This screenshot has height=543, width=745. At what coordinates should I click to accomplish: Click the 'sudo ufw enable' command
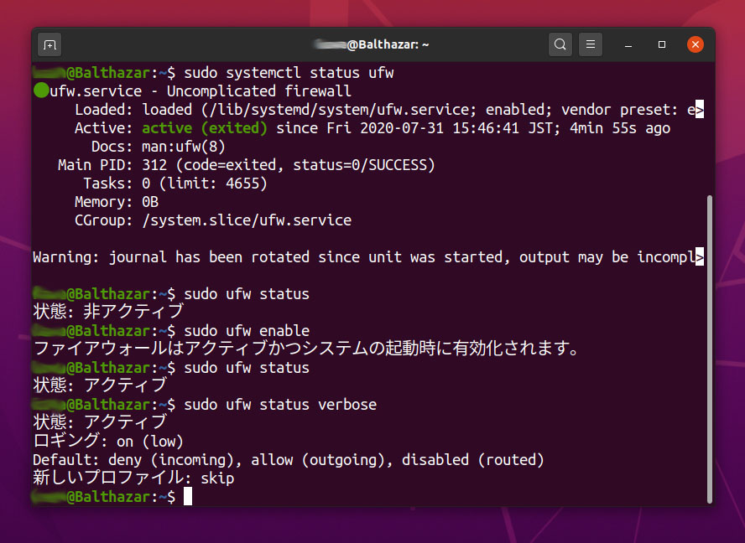[247, 331]
